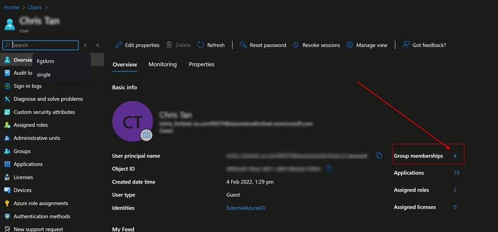Click the Delete trash icon
The height and width of the screenshot is (232, 498).
click(170, 45)
